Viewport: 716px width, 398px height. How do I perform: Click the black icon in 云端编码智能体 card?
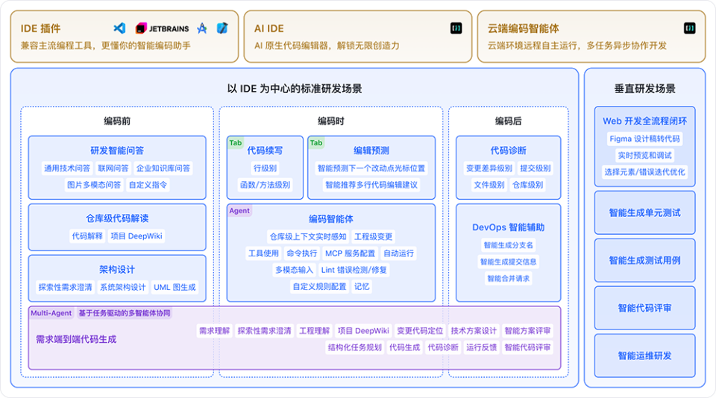[689, 28]
